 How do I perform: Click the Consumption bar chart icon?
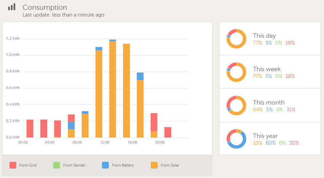pyautogui.click(x=12, y=7)
